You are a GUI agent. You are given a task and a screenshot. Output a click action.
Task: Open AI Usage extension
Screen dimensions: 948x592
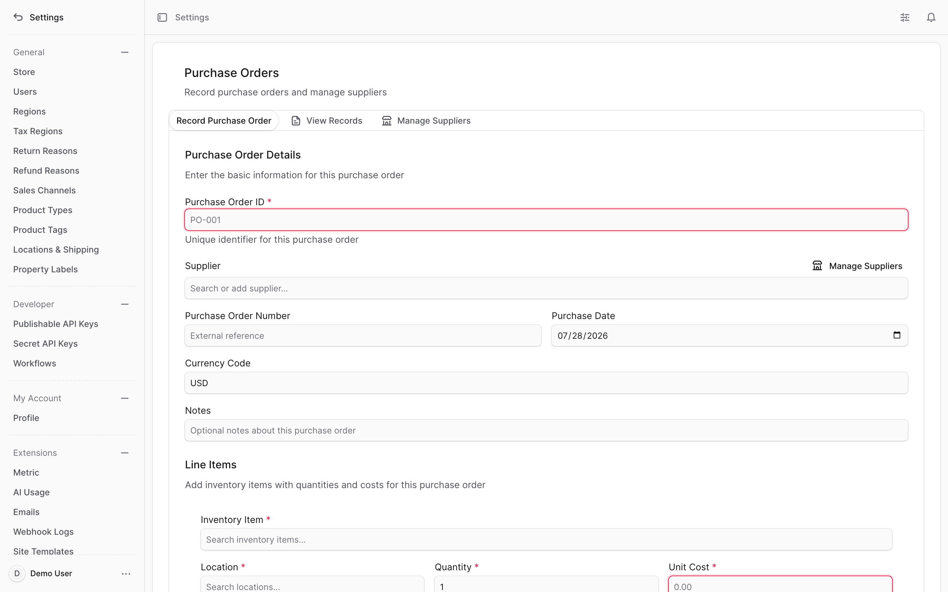tap(31, 493)
